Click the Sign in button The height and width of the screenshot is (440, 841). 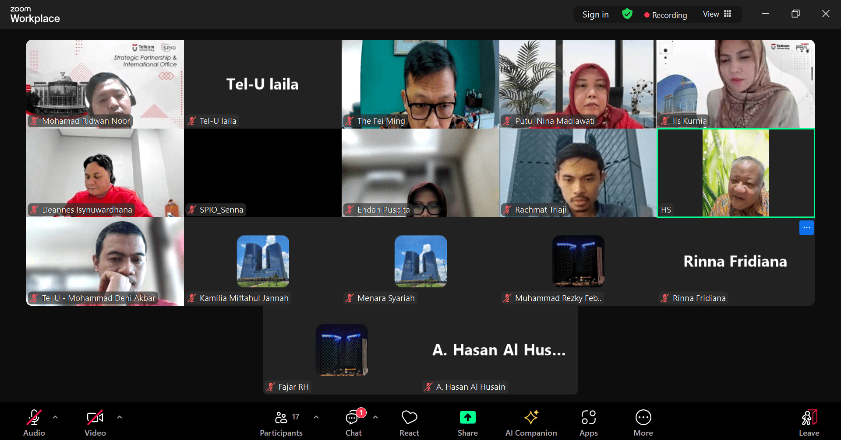[x=595, y=14]
